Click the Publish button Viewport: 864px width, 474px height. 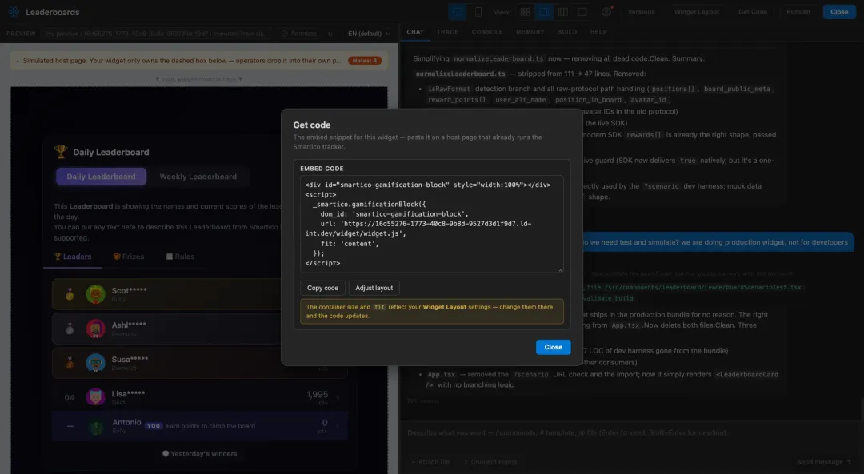click(x=798, y=11)
